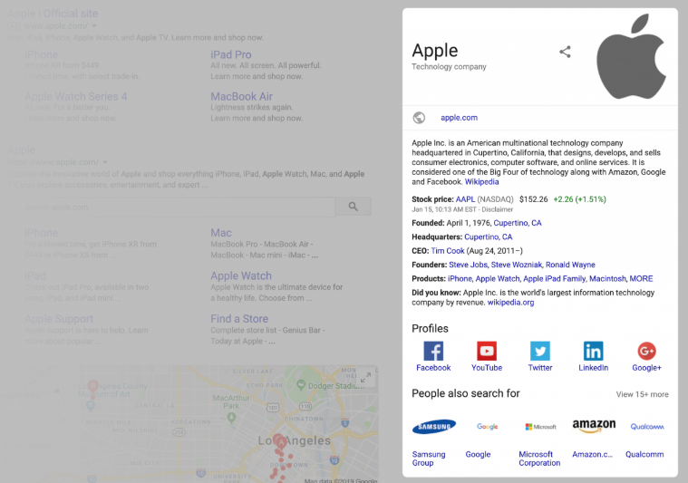Open the stock Disclaimer link
Viewport: 688px width, 483px height.
(x=497, y=209)
